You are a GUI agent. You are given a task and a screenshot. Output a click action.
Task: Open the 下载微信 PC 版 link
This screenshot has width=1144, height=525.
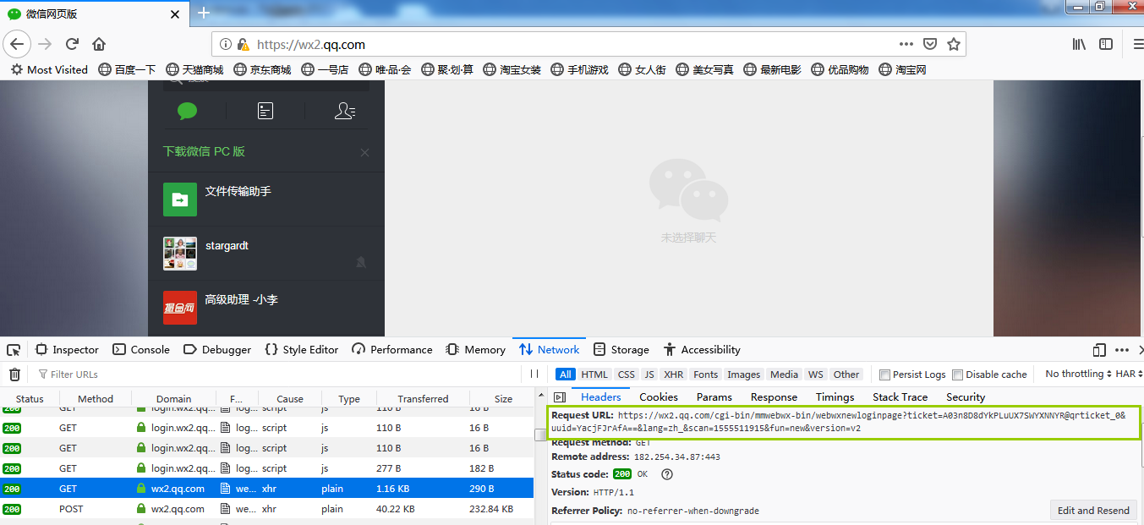[204, 152]
